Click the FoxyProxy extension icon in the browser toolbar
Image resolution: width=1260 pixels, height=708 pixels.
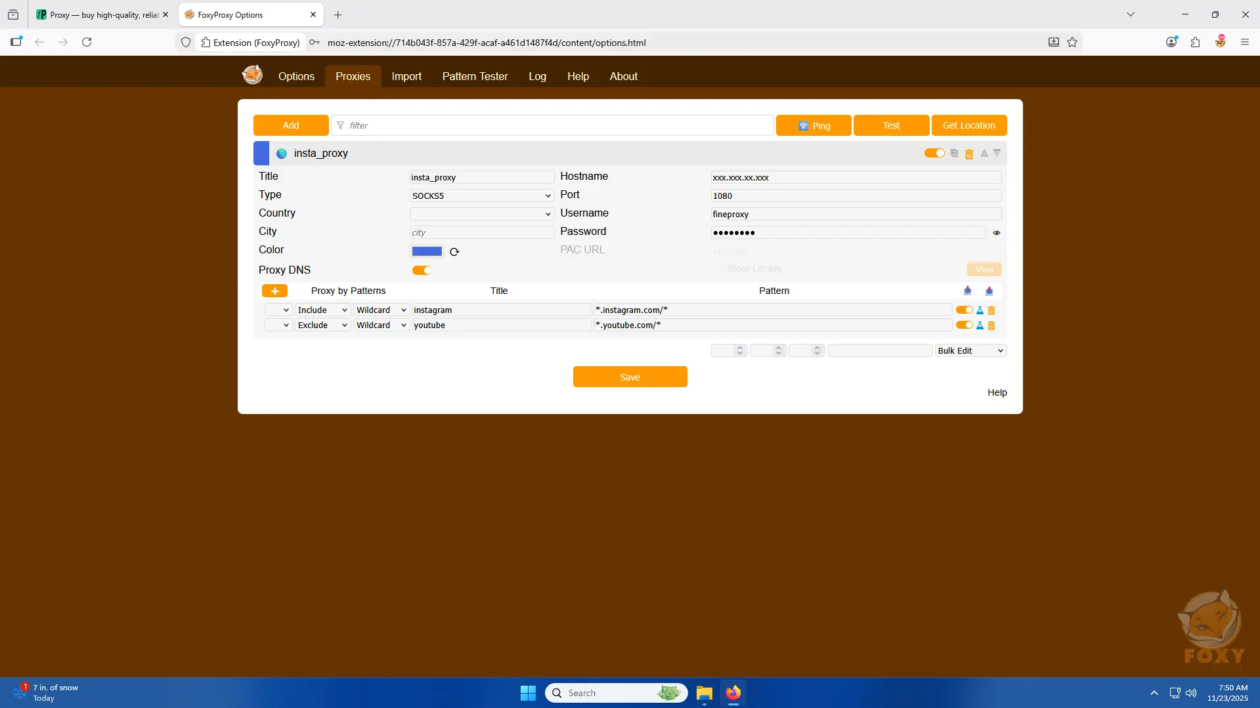click(x=1220, y=42)
